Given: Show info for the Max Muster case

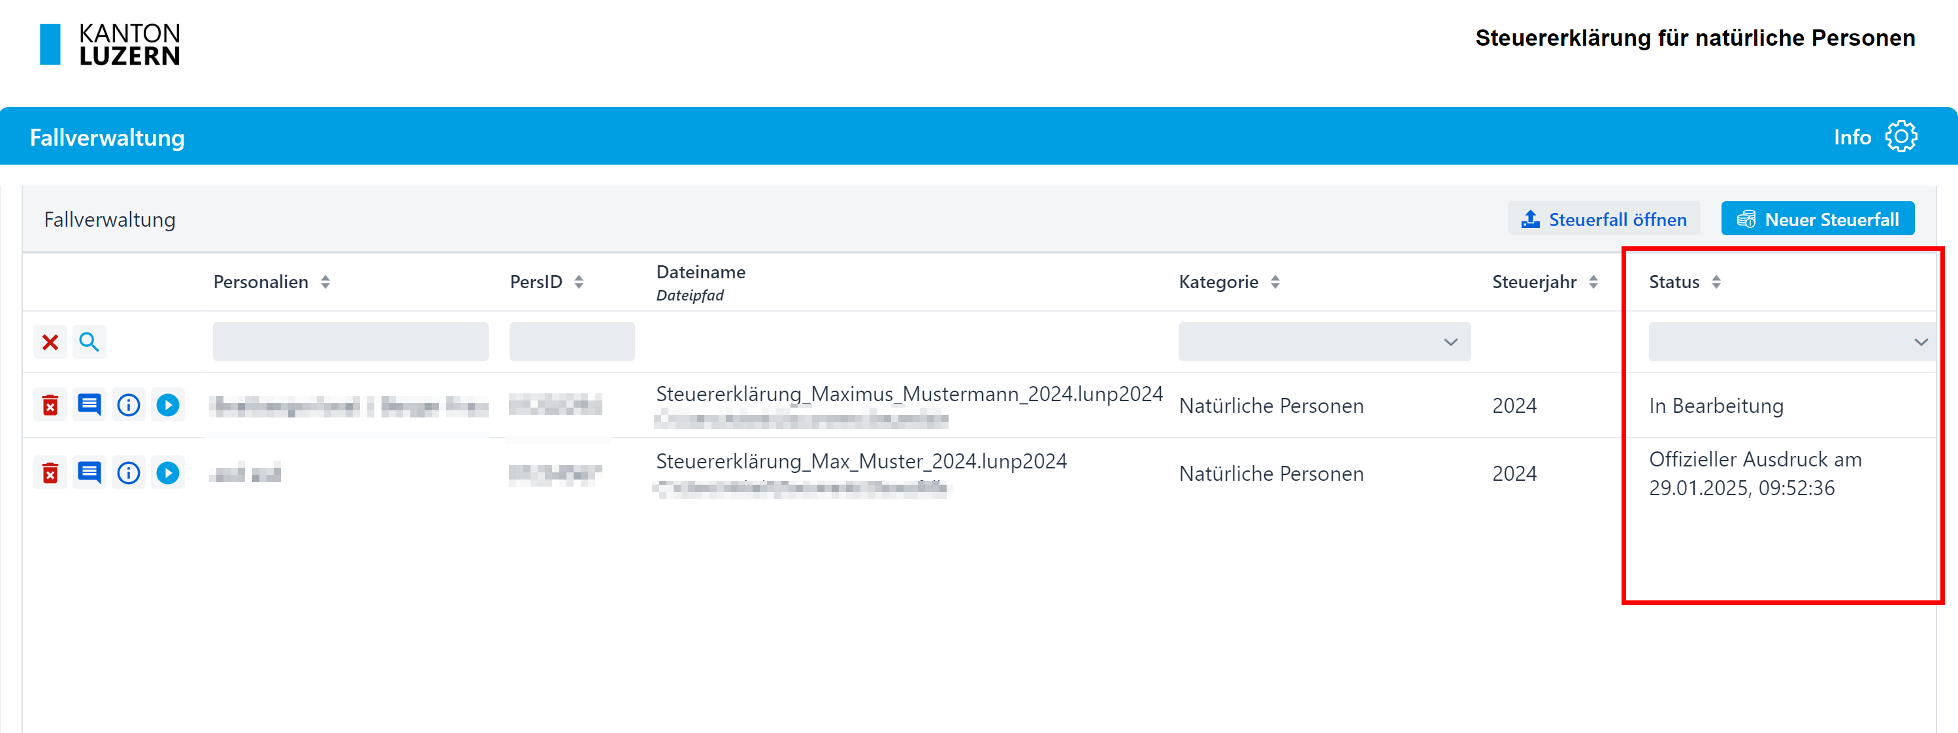Looking at the screenshot, I should (x=129, y=473).
